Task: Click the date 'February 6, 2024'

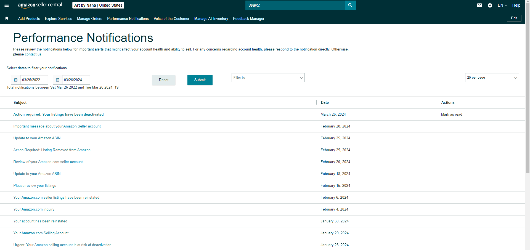Action: pos(335,198)
